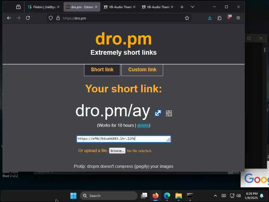This screenshot has width=269, height=202.
Task: Switch to second VB-Audio Thank tab
Action: point(156,7)
